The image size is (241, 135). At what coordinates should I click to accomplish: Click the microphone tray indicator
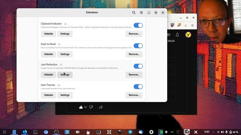click(227, 132)
